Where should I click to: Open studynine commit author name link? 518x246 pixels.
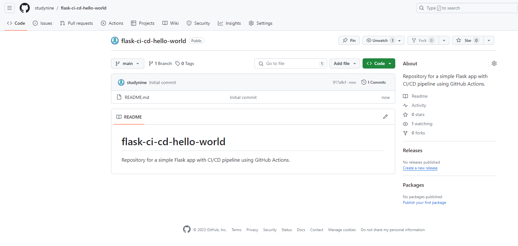click(137, 82)
